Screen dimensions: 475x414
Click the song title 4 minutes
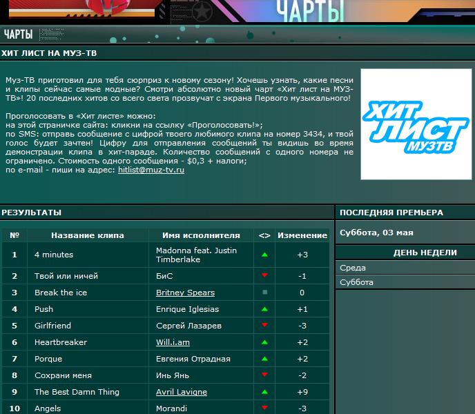(54, 255)
